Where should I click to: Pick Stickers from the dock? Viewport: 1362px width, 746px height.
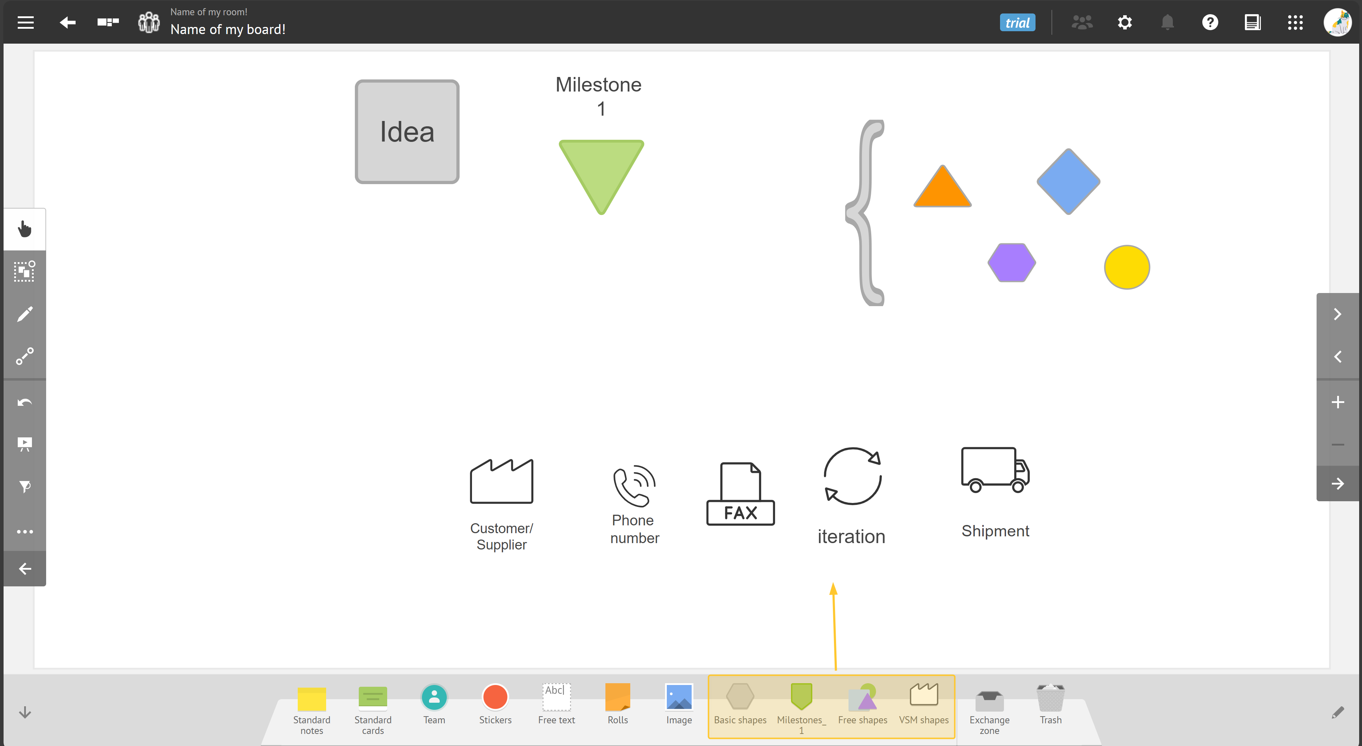495,704
